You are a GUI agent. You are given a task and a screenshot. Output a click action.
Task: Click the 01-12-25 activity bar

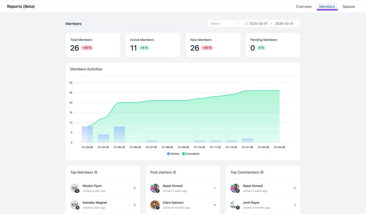pyautogui.click(x=231, y=141)
